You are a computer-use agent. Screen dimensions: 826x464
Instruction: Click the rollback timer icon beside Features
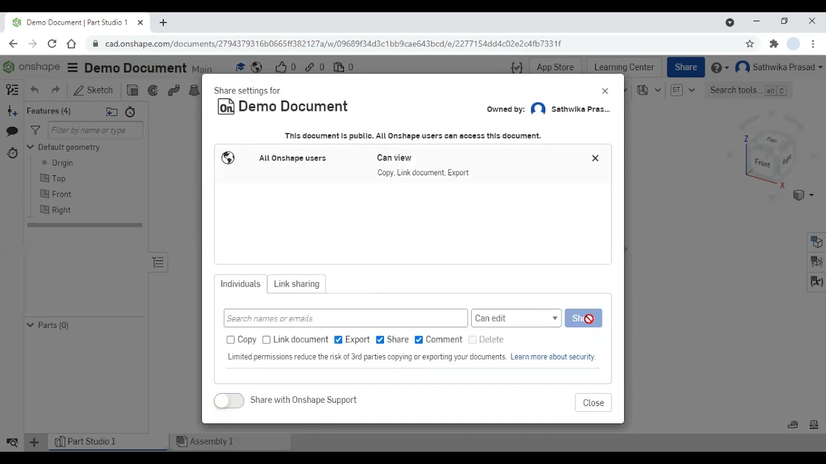point(130,111)
